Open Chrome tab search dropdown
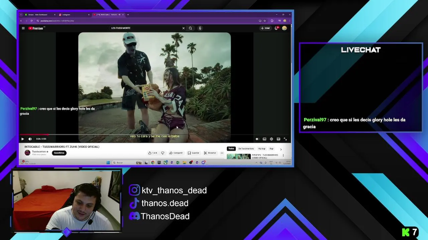Screen dimensions: 428x240 click(21, 15)
